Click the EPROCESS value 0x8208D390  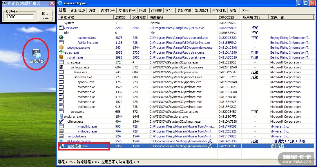coord(228,146)
